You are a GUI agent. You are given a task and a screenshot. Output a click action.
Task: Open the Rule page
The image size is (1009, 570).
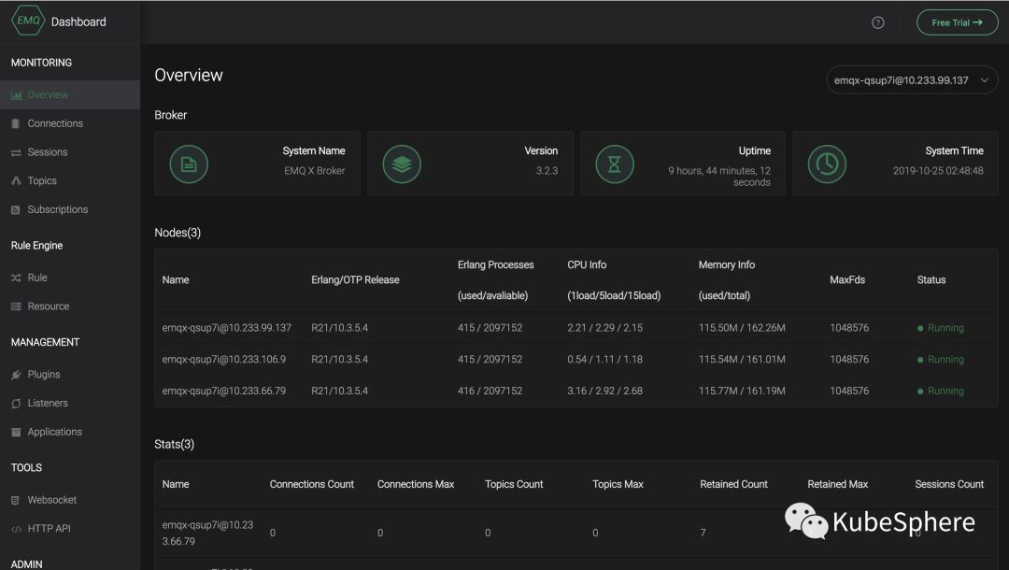(70, 278)
